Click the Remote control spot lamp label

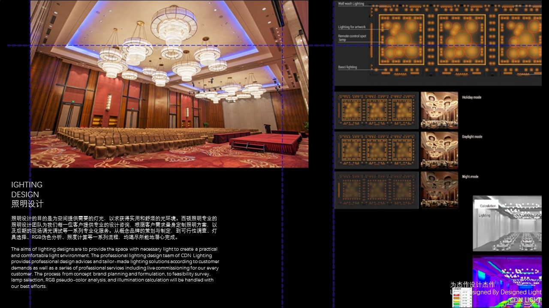coord(352,38)
